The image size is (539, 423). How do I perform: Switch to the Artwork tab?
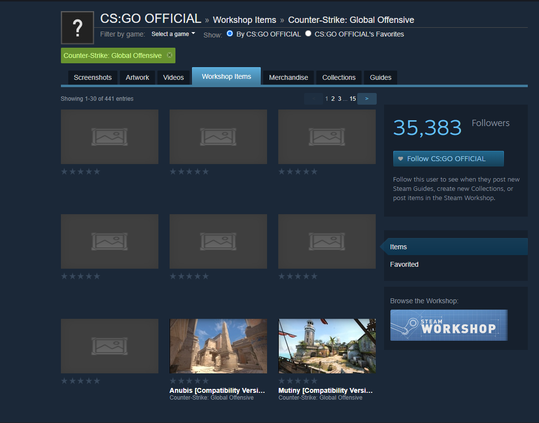pyautogui.click(x=137, y=77)
